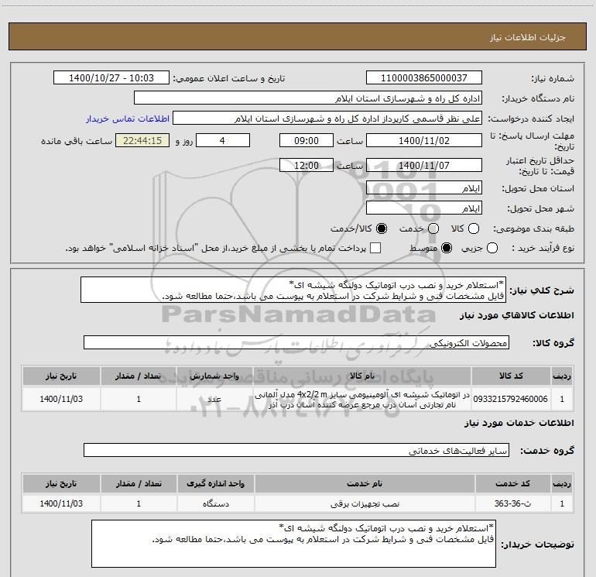Click the delivery city field ایلام
Viewport: 596px width, 577px height.
424,208
